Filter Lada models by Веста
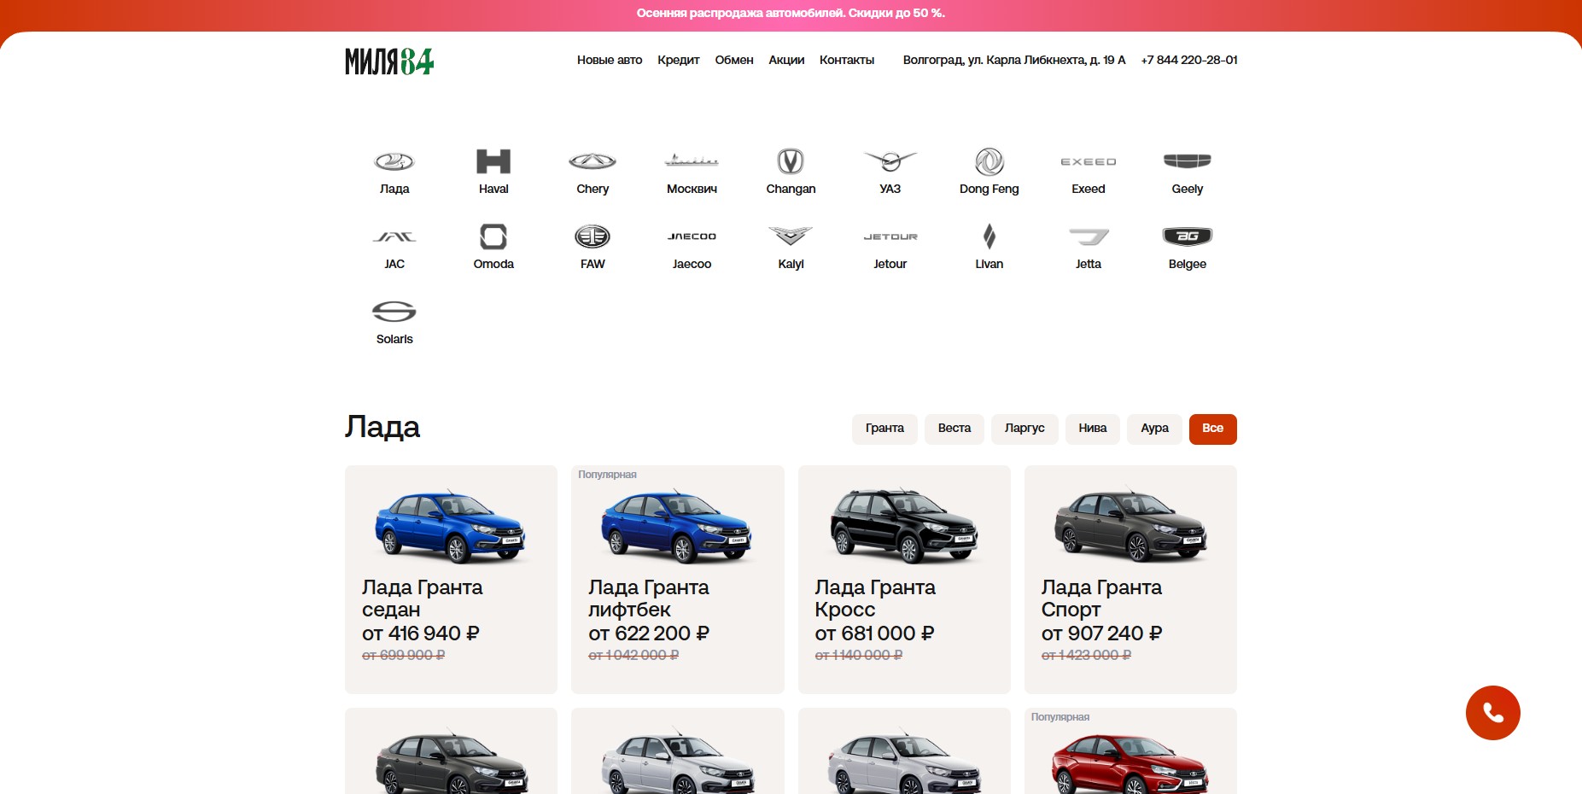Image resolution: width=1582 pixels, height=794 pixels. pyautogui.click(x=954, y=429)
